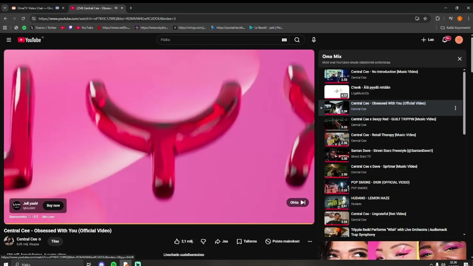This screenshot has width=473, height=266.
Task: Open a new browser tab
Action: tap(130, 8)
